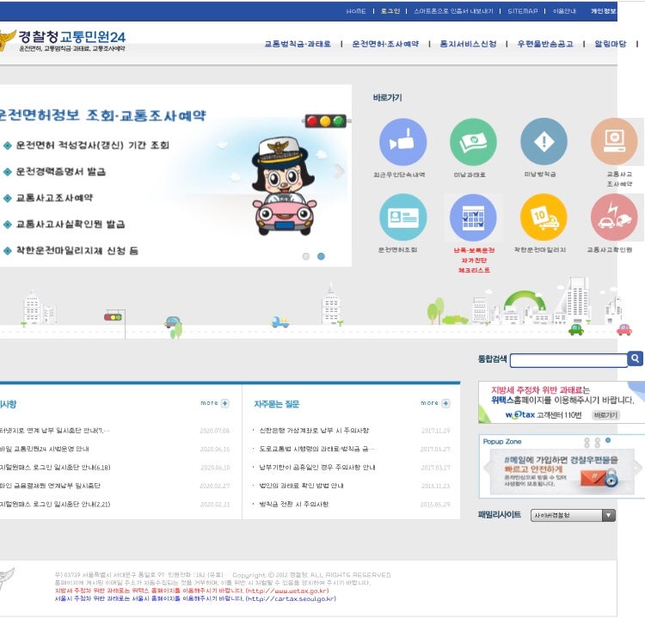The height and width of the screenshot is (631, 645).
Task: Click '착한운전마일리지제 신청 등' banner item
Action: pos(77,250)
